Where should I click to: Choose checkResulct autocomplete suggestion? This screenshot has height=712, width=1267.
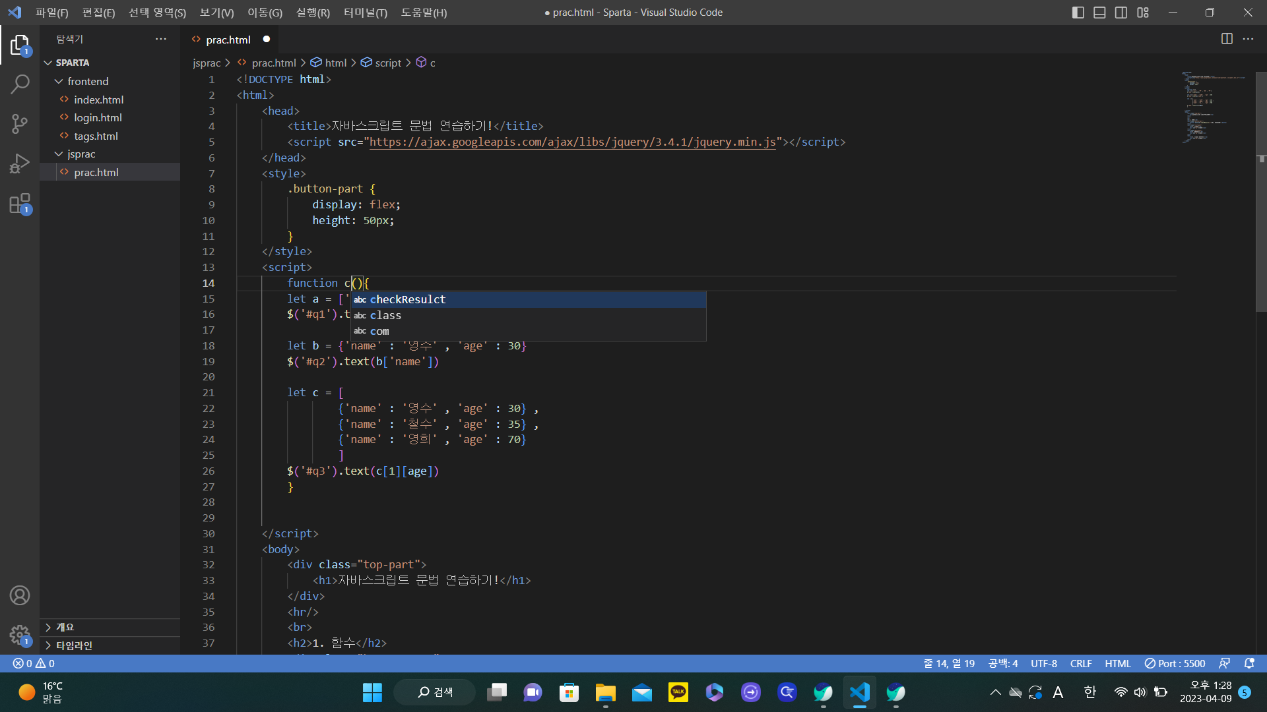click(528, 299)
